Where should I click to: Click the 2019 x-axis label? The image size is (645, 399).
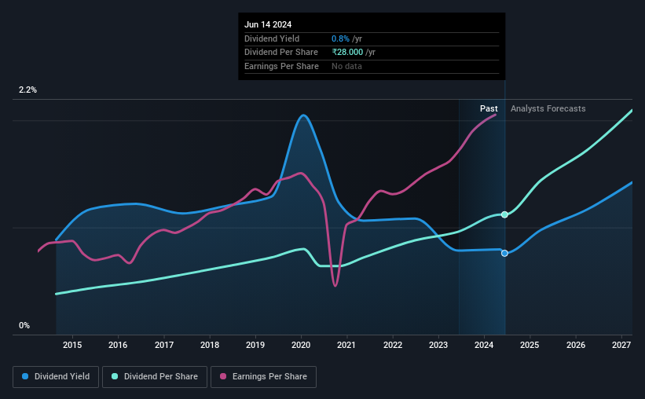point(255,345)
